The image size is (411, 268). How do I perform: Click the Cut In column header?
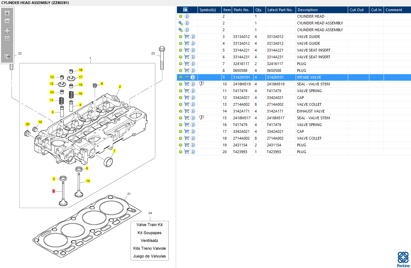[376, 10]
